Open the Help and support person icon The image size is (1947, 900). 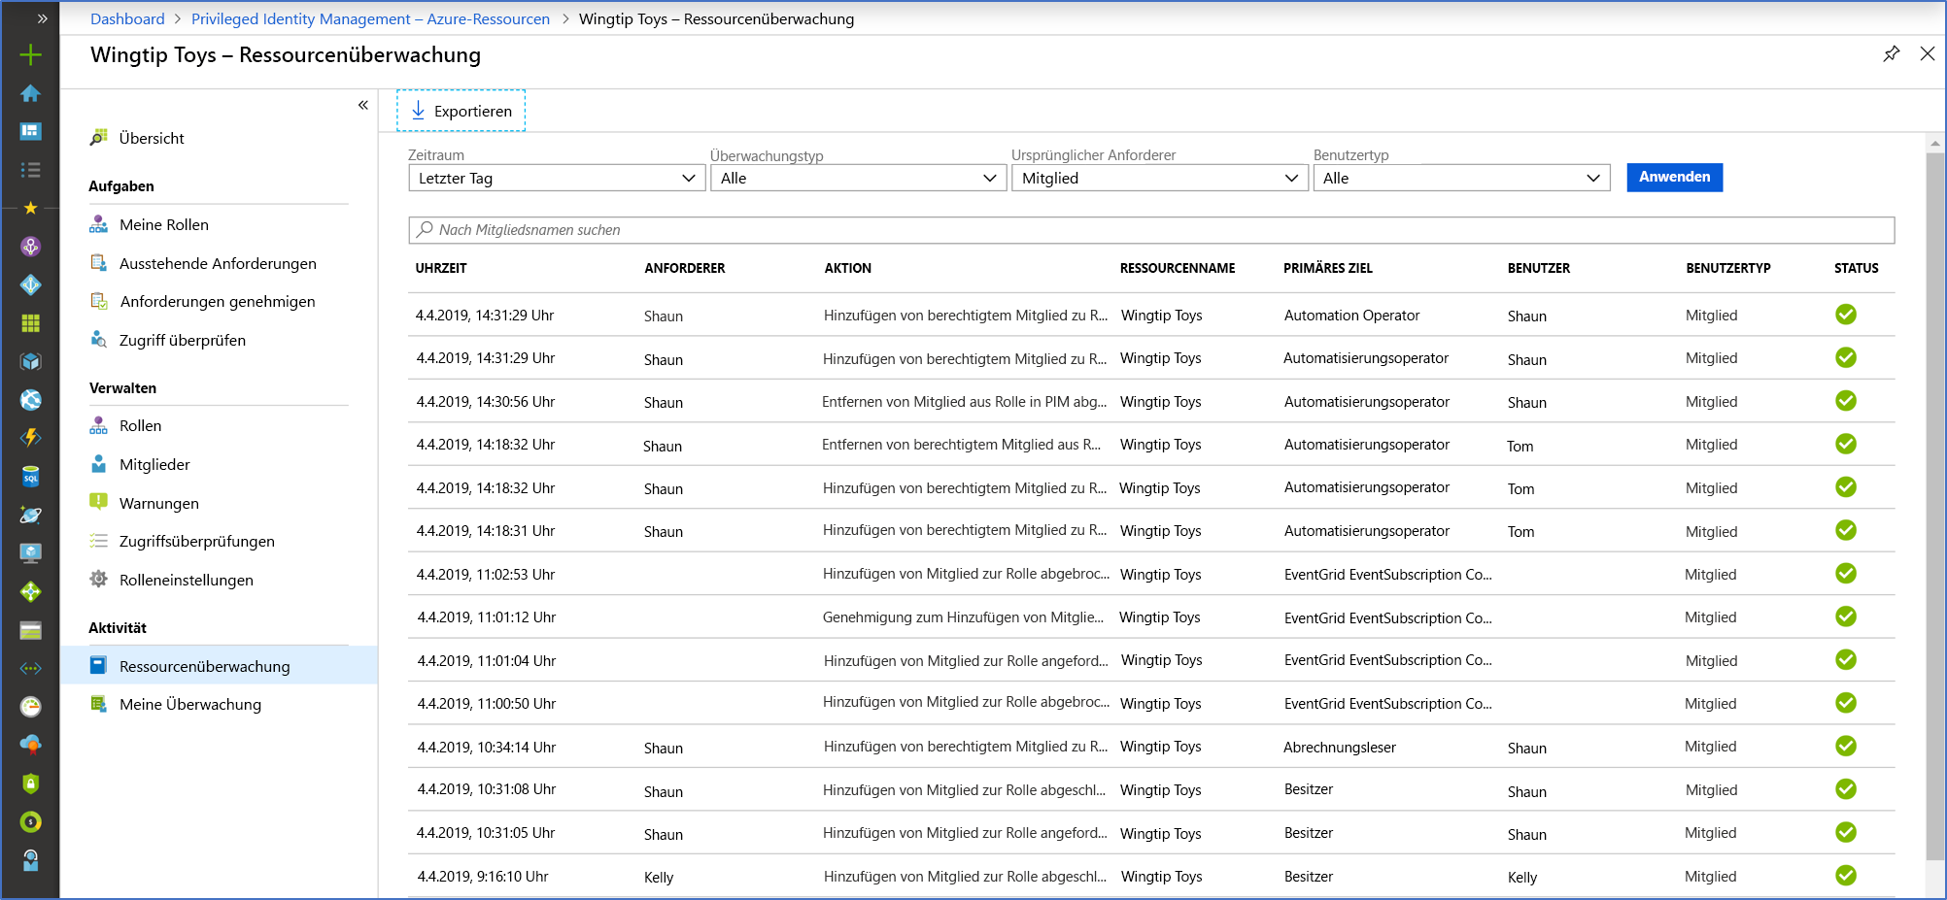coord(30,860)
